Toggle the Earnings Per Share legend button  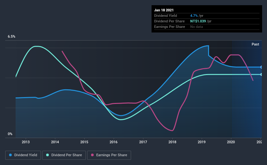click(x=109, y=155)
